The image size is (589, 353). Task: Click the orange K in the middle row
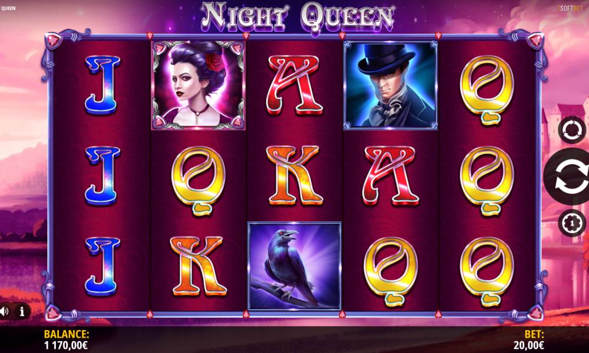pos(294,175)
